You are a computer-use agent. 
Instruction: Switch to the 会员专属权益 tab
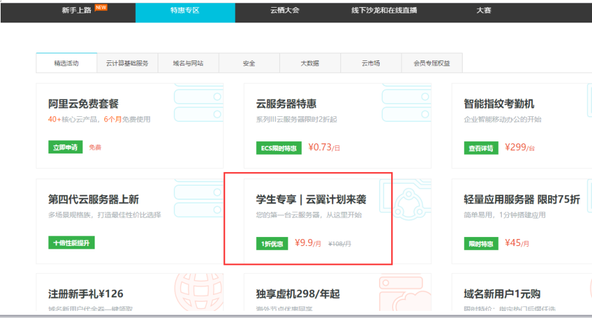pos(432,63)
